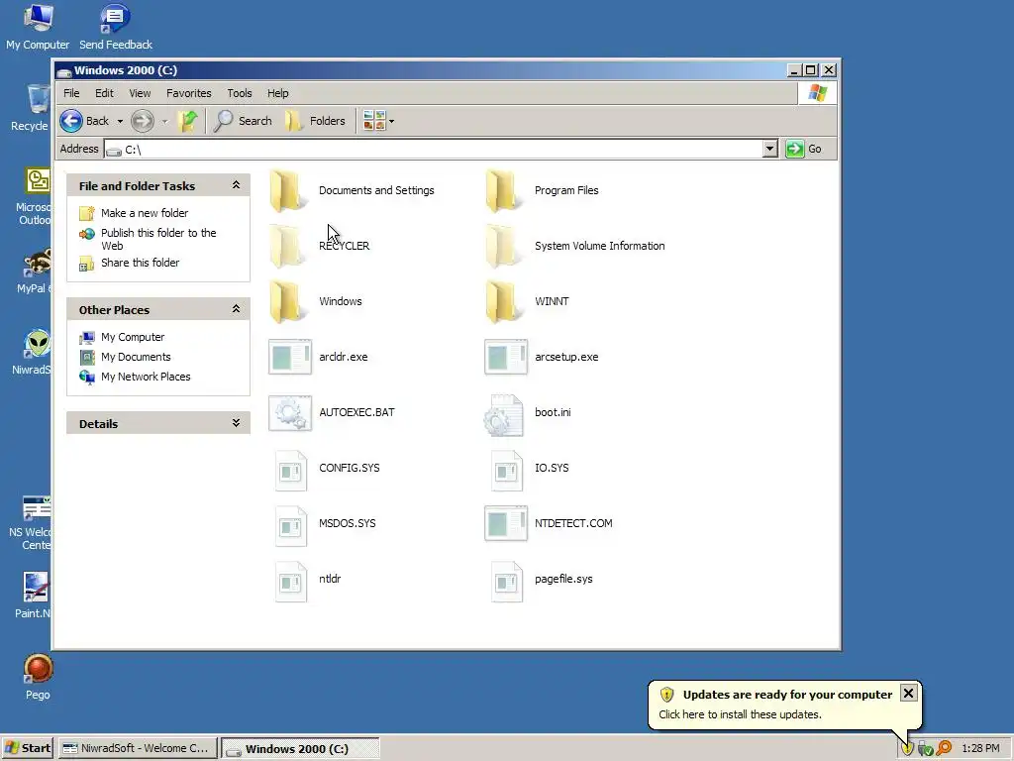
Task: Go to My Network Places
Action: (146, 377)
